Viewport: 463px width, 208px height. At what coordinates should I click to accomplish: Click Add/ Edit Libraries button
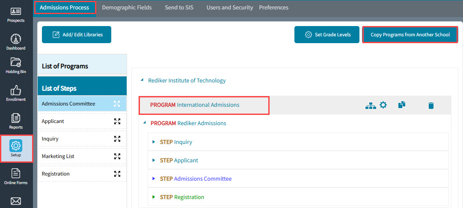pyautogui.click(x=77, y=35)
